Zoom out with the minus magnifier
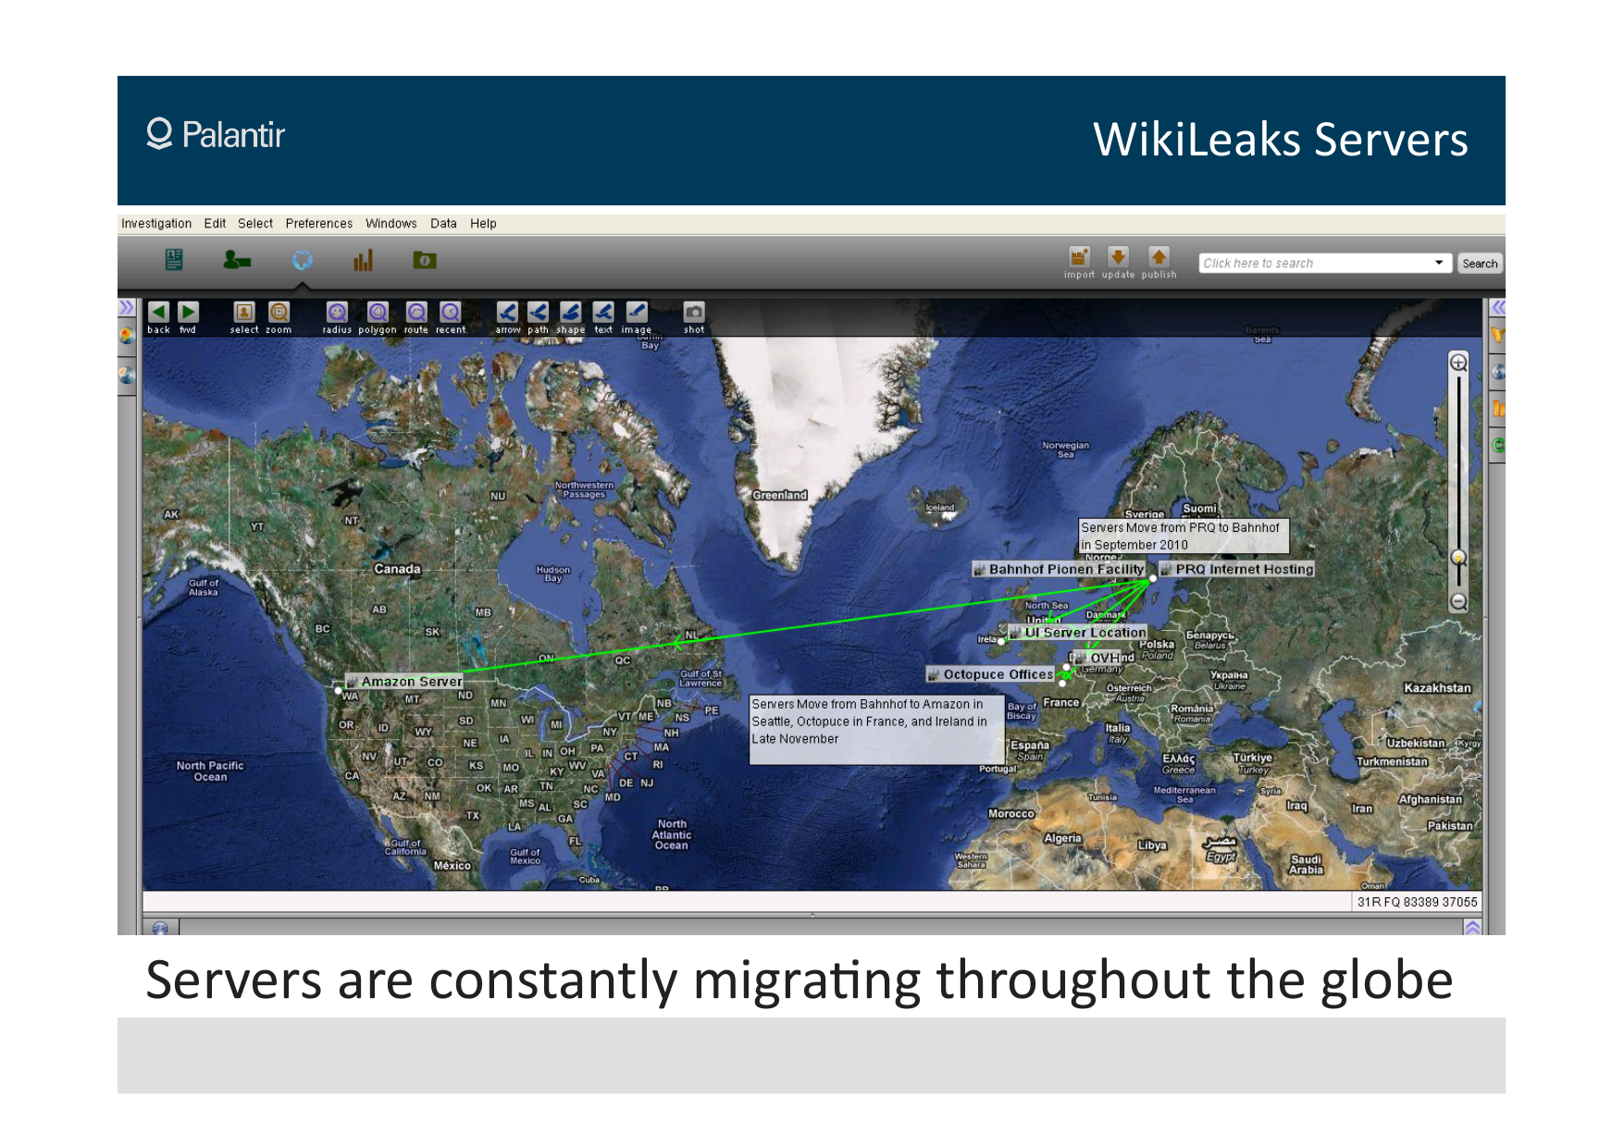 [x=1458, y=602]
